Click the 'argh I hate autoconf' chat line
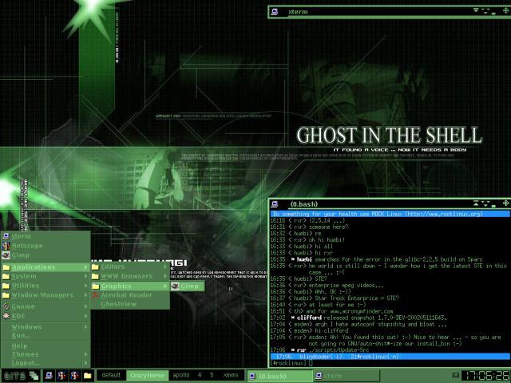Image resolution: width=511 pixels, height=383 pixels. [x=358, y=325]
